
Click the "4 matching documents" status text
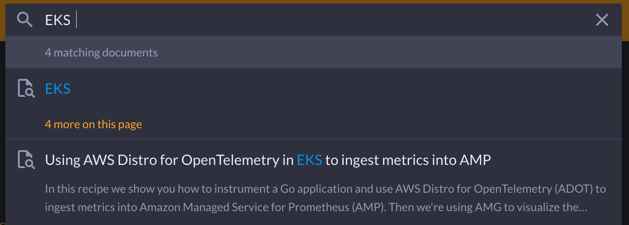[101, 52]
